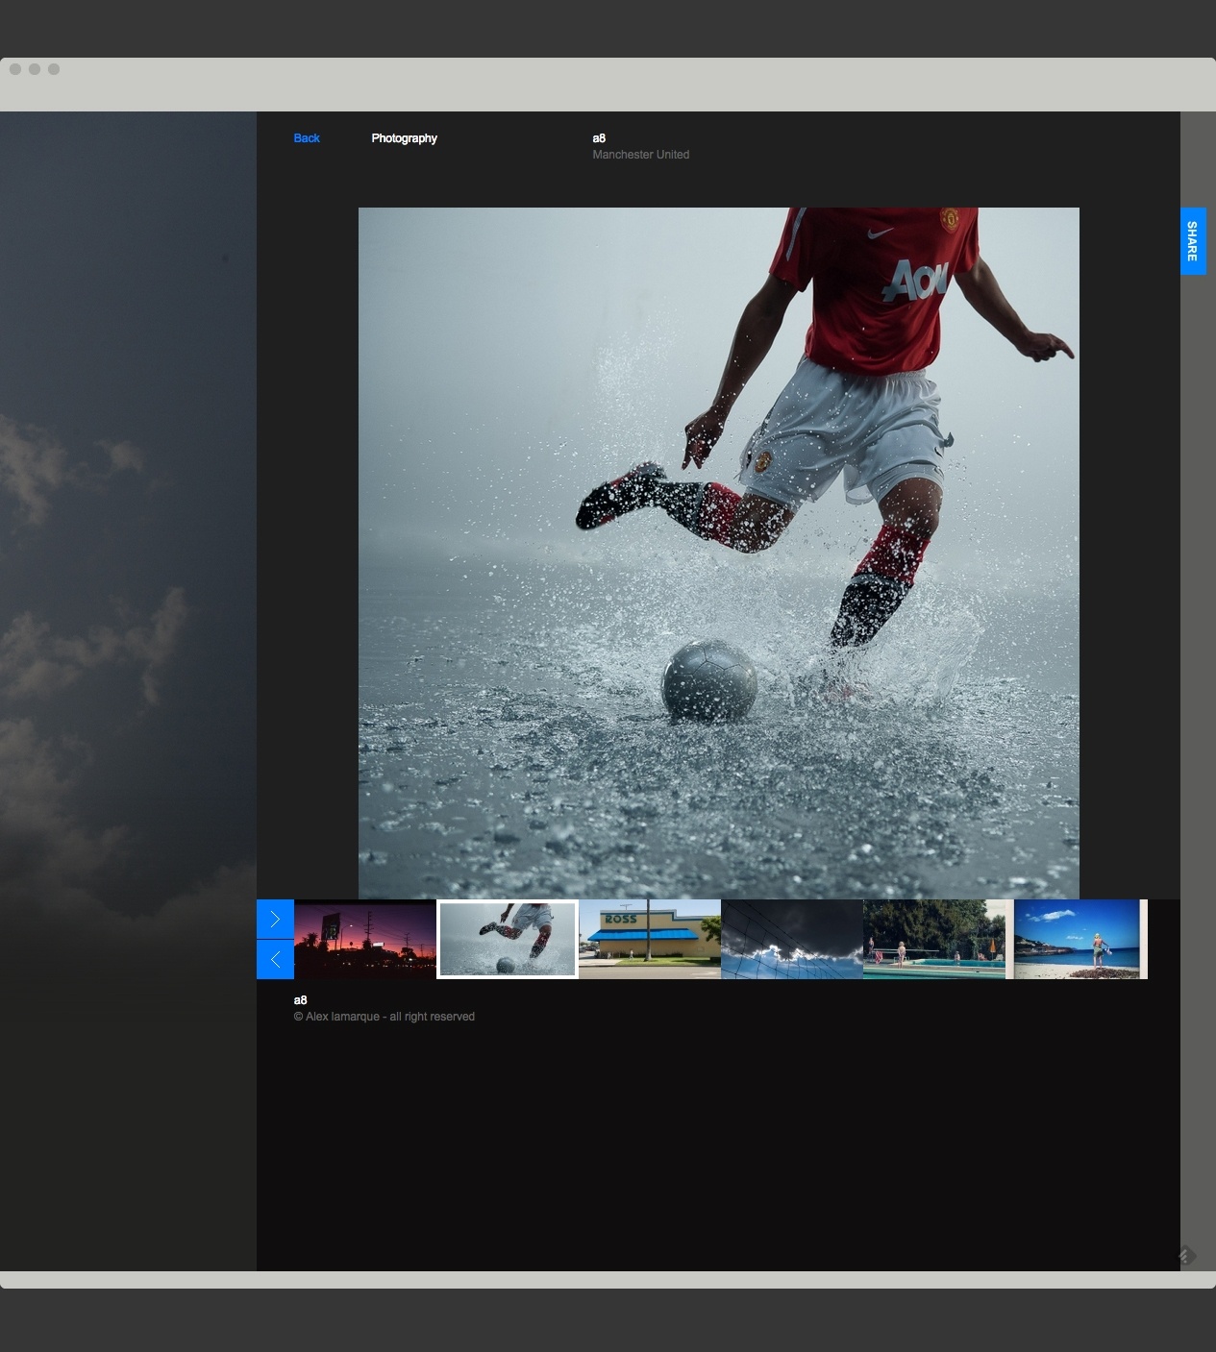Click the Manchester United subtitle
Viewport: 1216px width, 1352px height.
(x=640, y=155)
